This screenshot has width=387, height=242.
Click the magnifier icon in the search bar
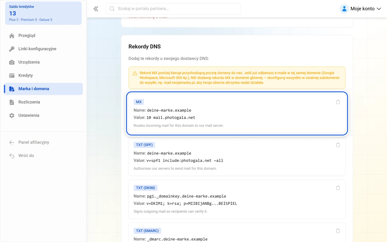[112, 9]
